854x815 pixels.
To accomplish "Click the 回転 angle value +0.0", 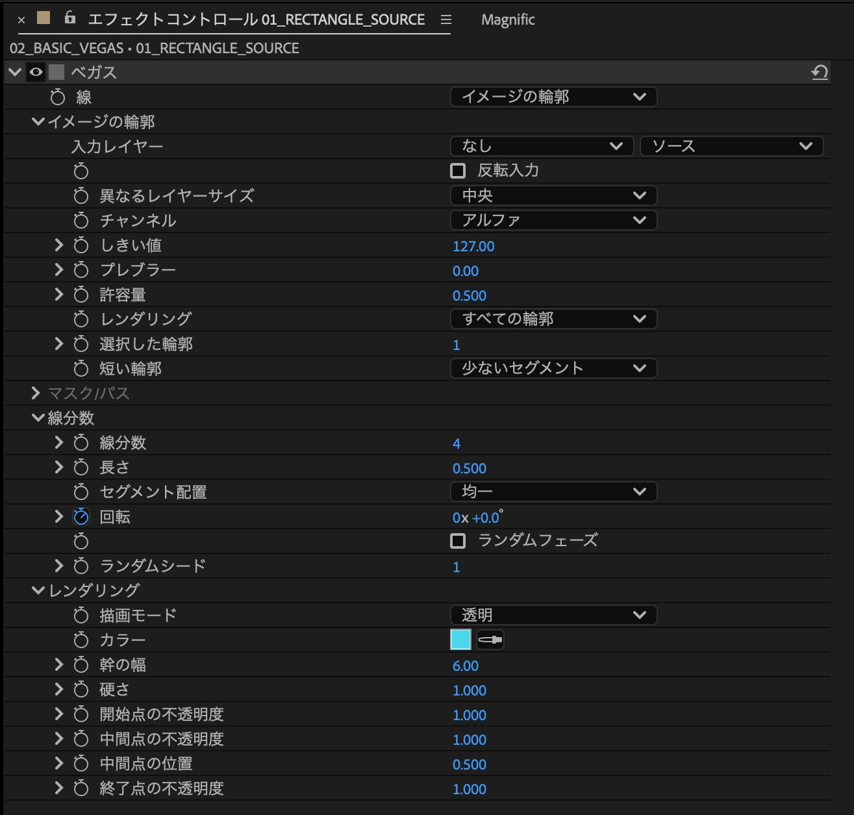I will 486,518.
